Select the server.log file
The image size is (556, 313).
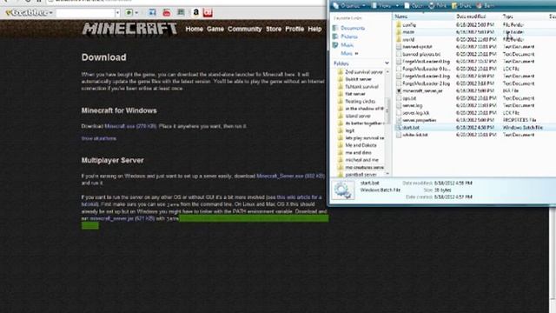tap(409, 105)
